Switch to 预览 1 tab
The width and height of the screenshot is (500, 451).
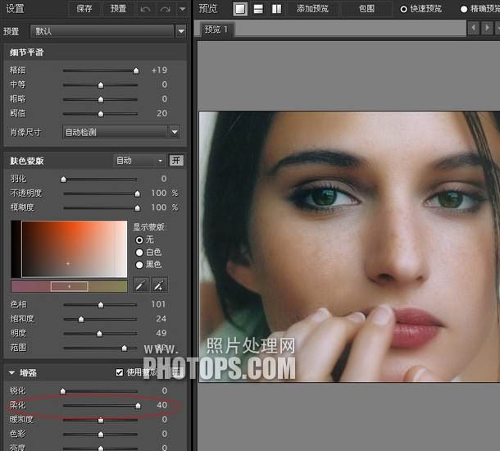pos(216,30)
